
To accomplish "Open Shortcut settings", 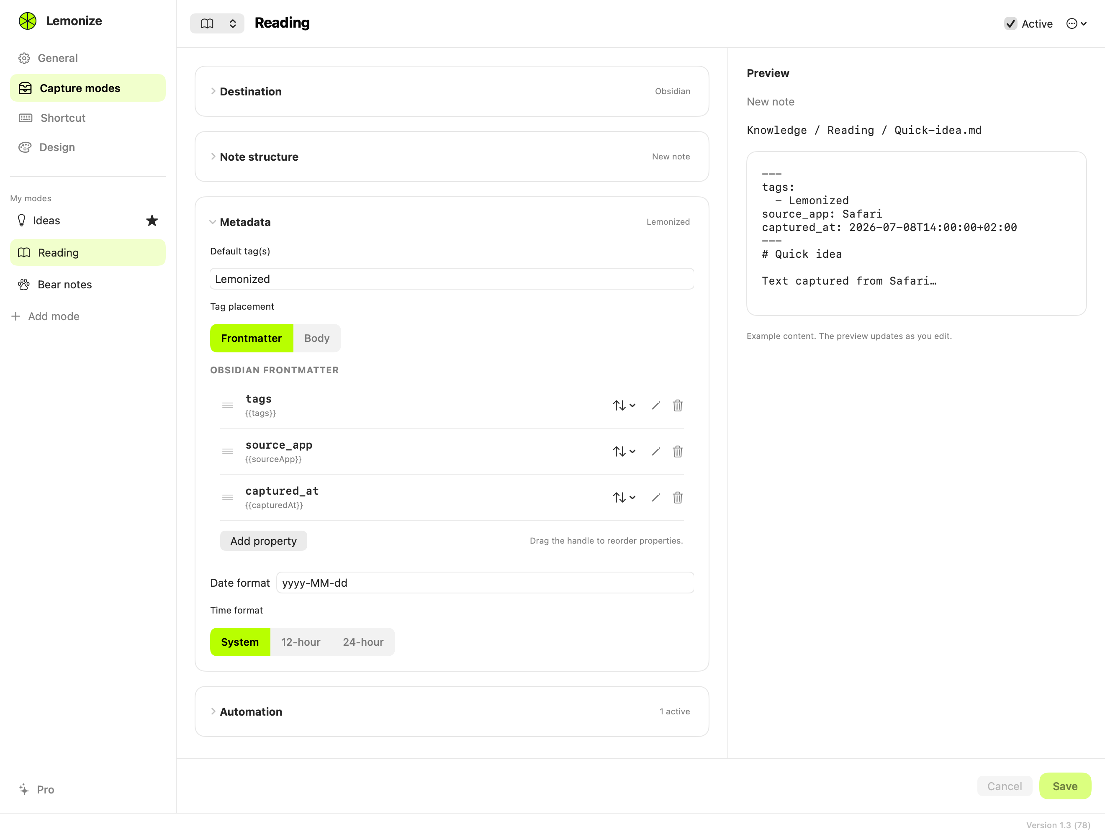I will pyautogui.click(x=87, y=118).
